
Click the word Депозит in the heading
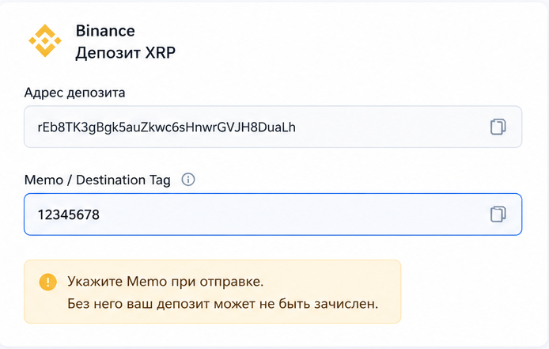pos(108,53)
